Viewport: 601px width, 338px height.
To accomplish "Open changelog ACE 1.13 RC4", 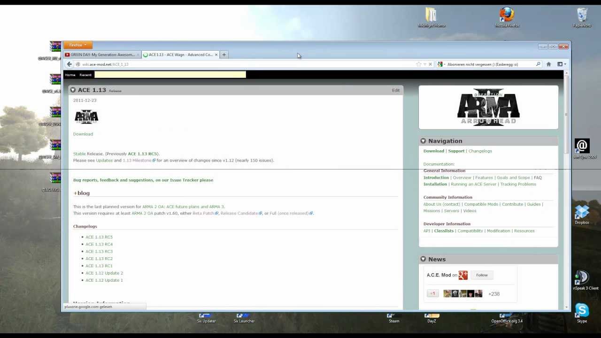I will click(x=99, y=245).
